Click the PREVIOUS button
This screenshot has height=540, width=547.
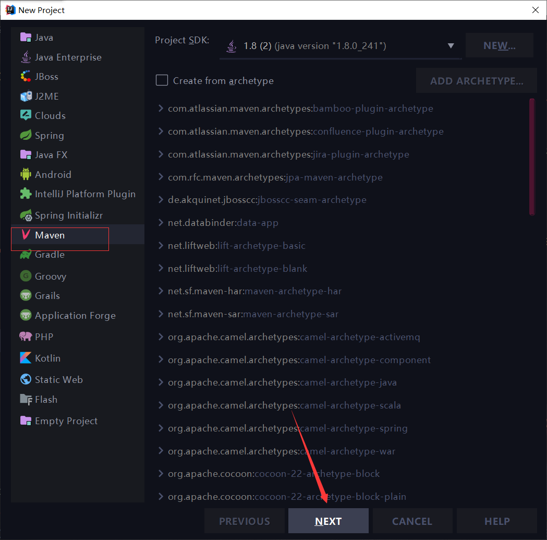coord(244,521)
